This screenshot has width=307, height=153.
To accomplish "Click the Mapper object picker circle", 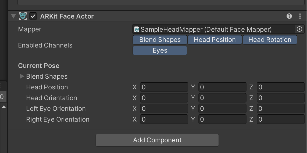I will (299, 29).
